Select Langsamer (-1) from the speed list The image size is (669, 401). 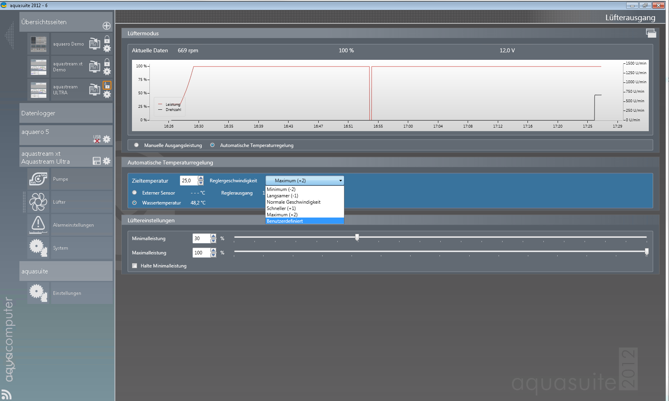305,196
